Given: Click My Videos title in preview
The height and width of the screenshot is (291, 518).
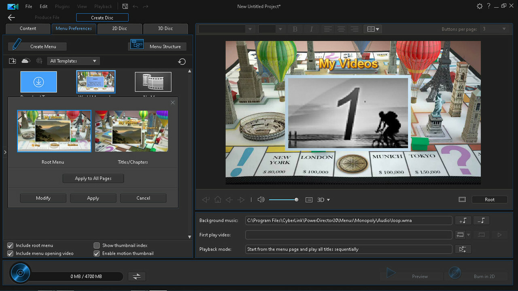Looking at the screenshot, I should pos(348,64).
